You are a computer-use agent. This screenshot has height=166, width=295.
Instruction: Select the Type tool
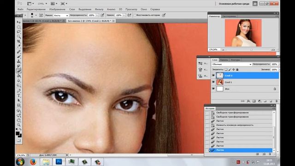pyautogui.click(x=18, y=95)
